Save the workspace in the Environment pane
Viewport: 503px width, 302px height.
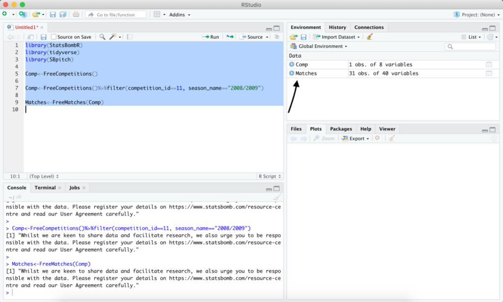pos(304,37)
